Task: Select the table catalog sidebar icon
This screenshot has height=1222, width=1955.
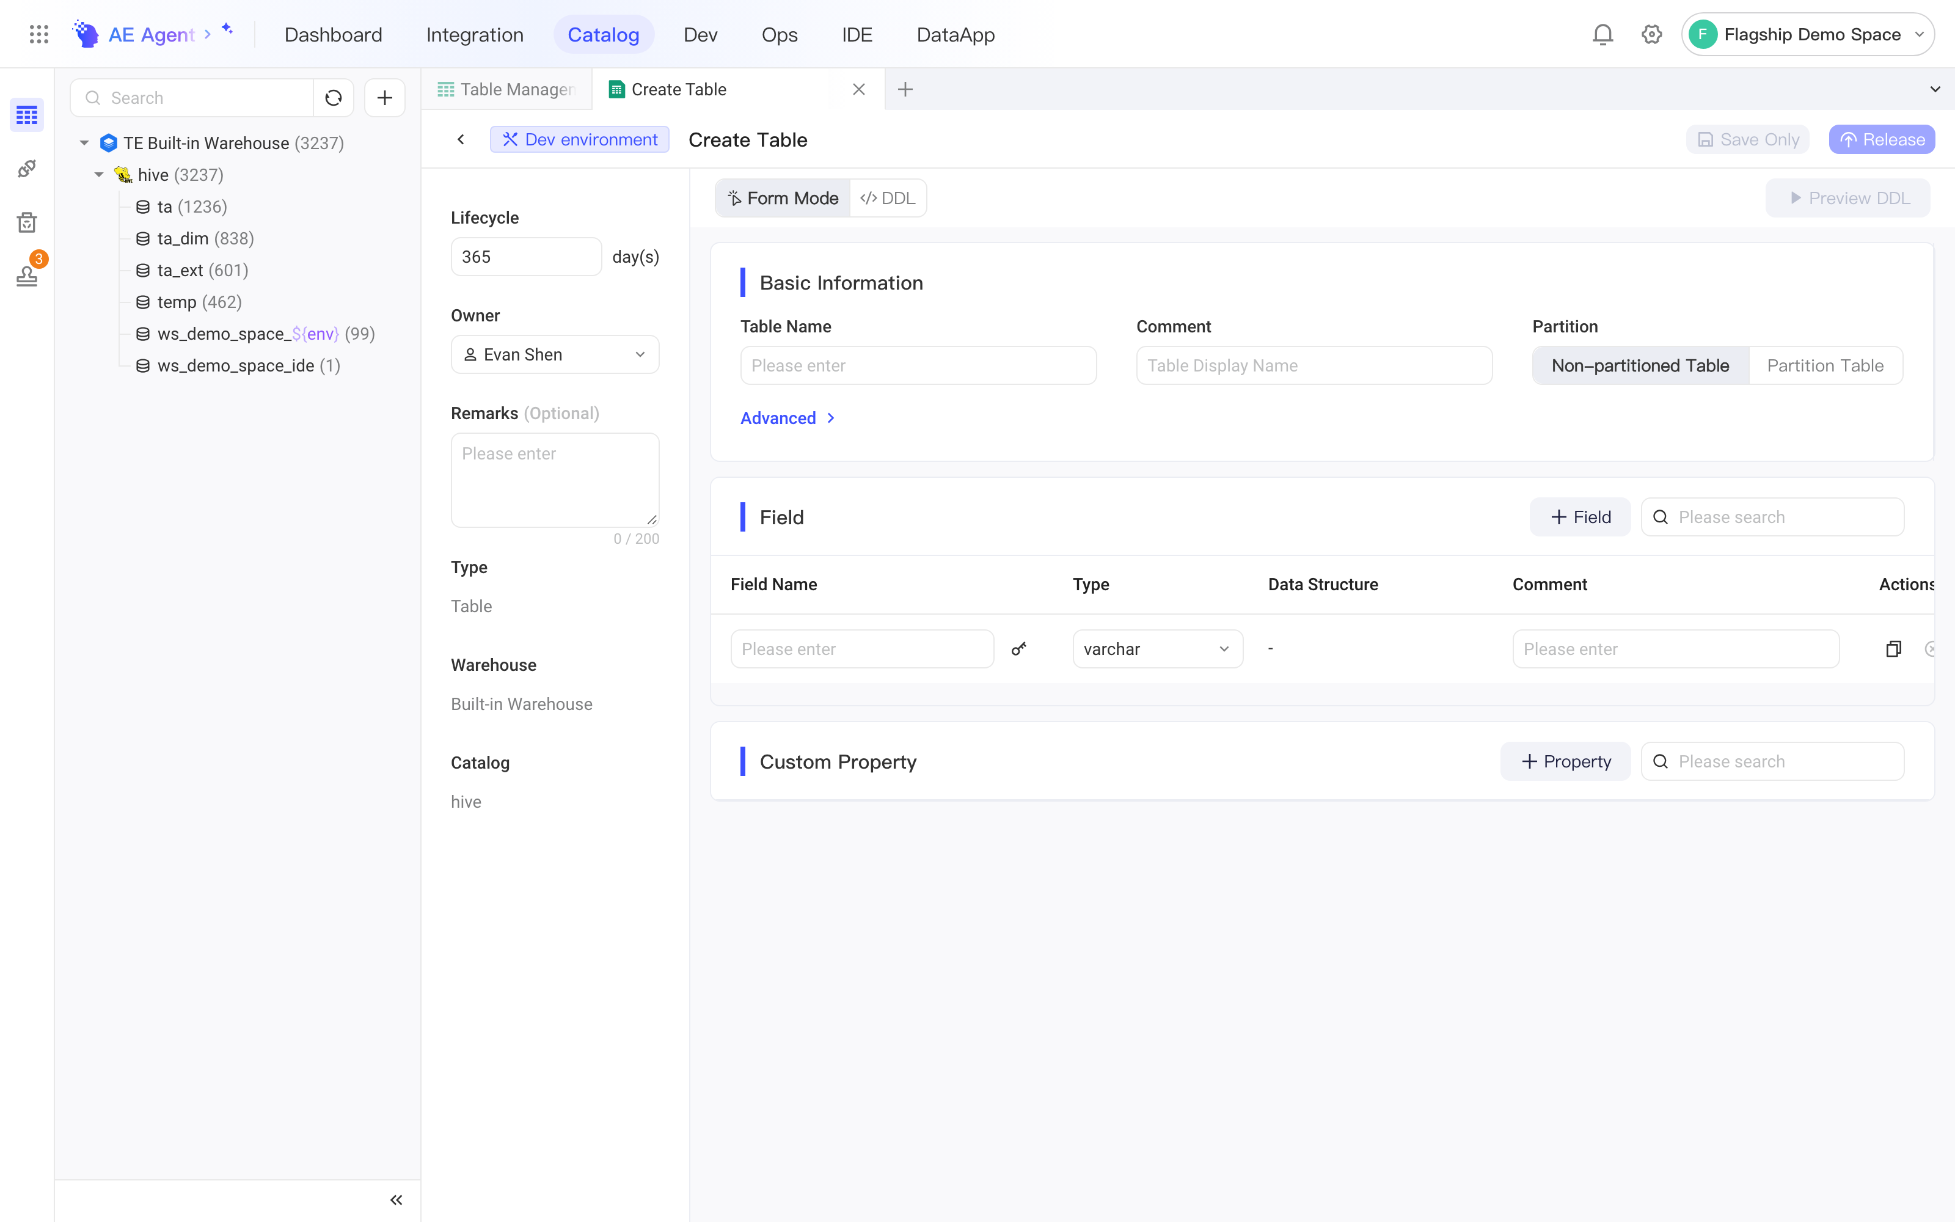Action: (27, 115)
